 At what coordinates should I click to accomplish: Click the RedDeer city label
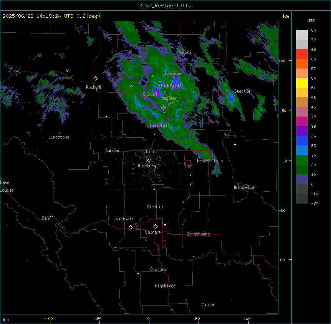pyautogui.click(x=169, y=98)
